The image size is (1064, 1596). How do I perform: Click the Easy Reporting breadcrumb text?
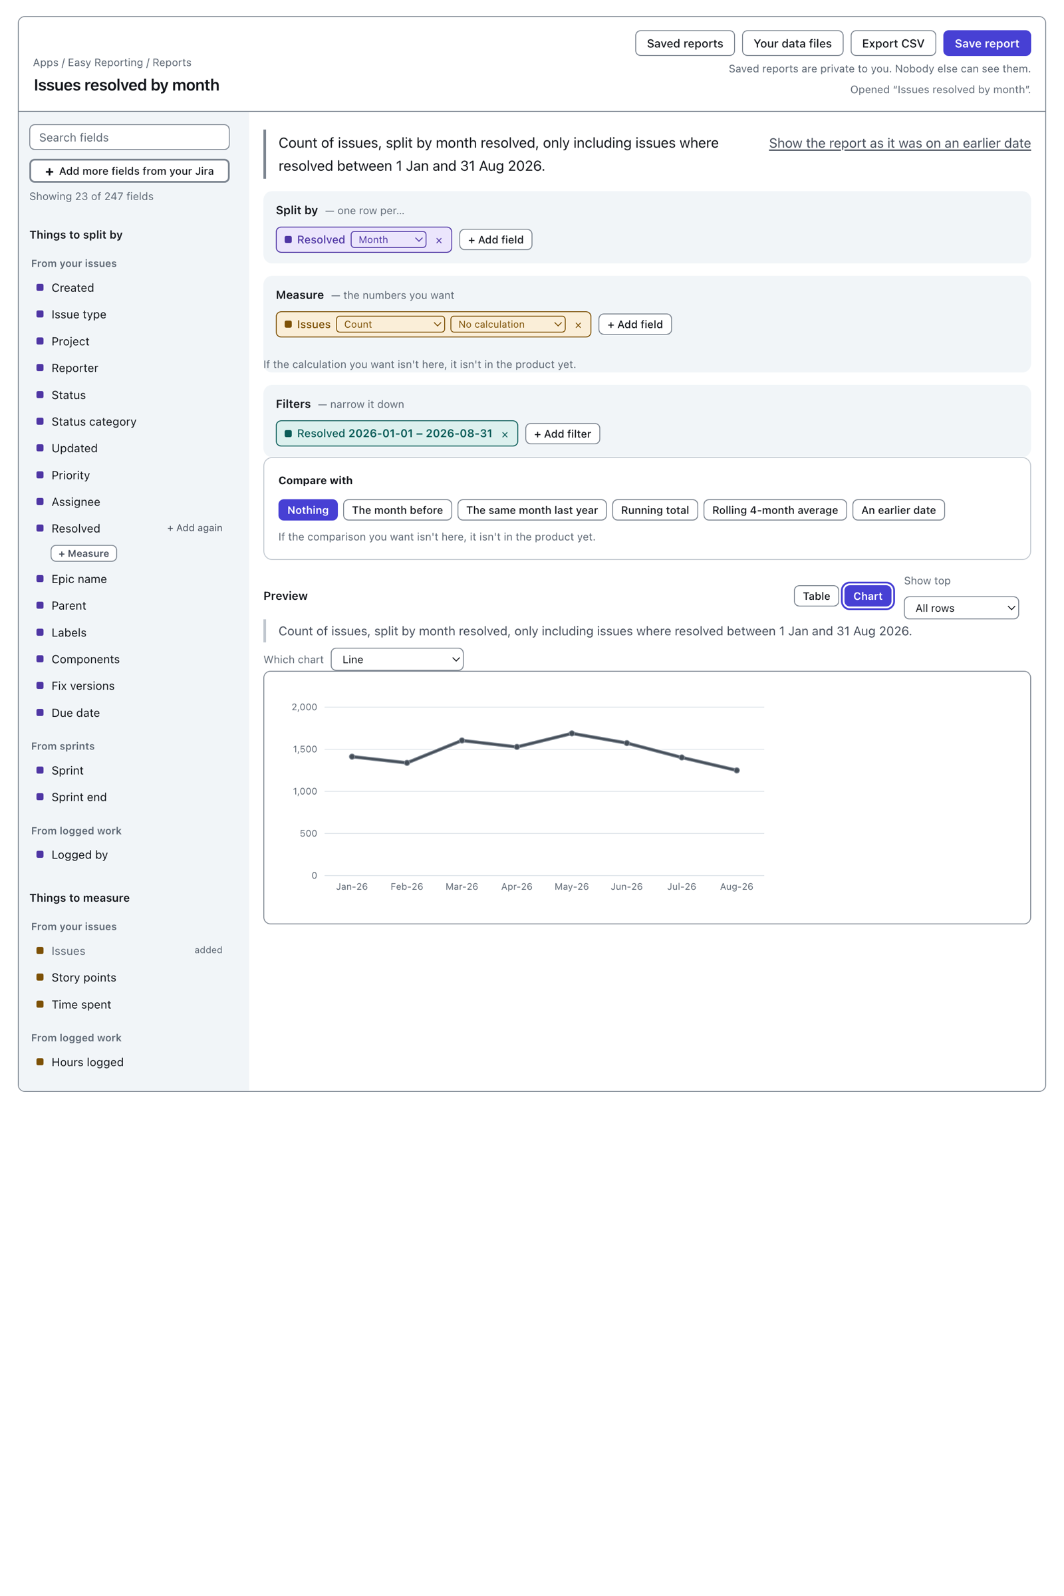105,63
